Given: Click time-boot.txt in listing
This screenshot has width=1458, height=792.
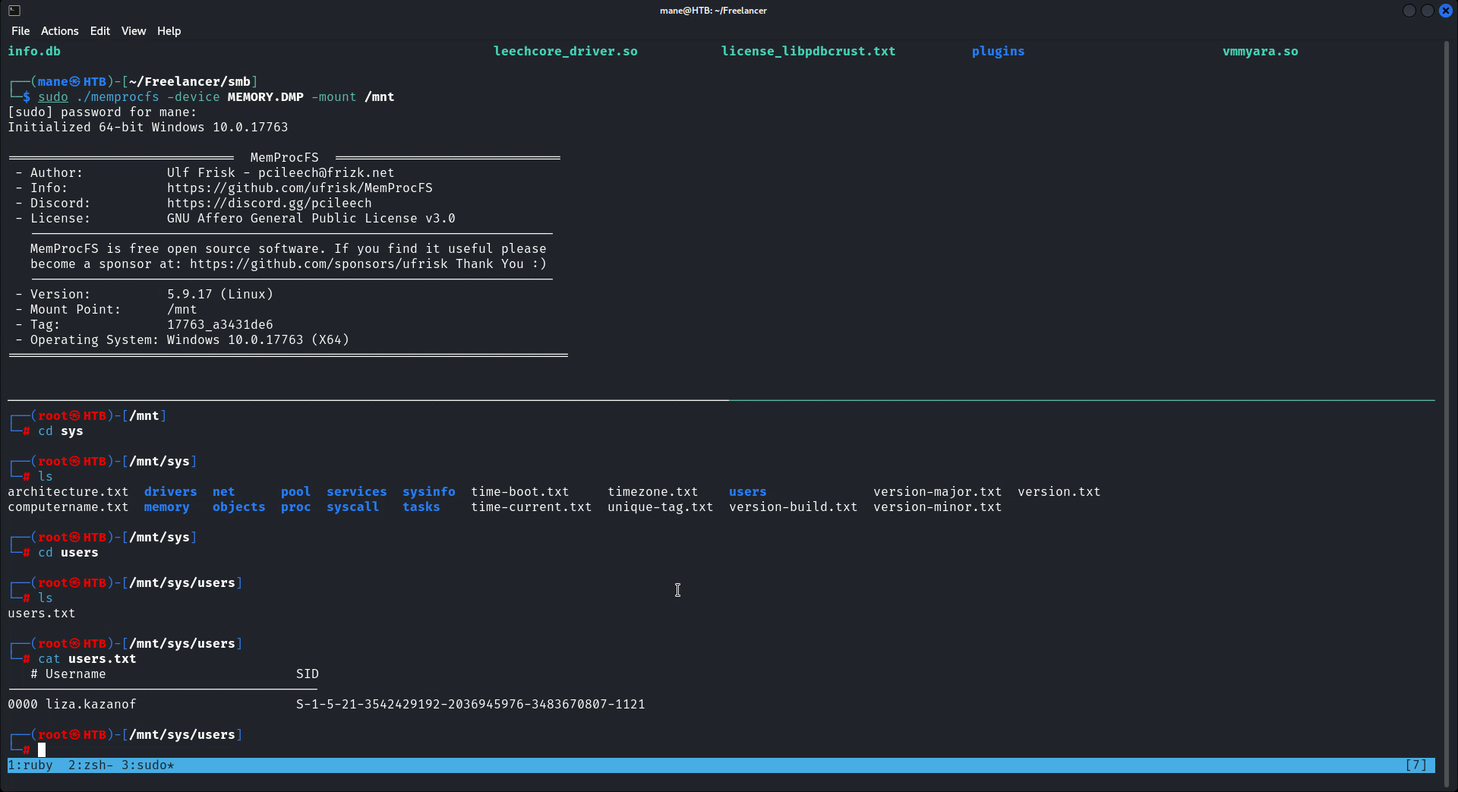Looking at the screenshot, I should pyautogui.click(x=520, y=492).
